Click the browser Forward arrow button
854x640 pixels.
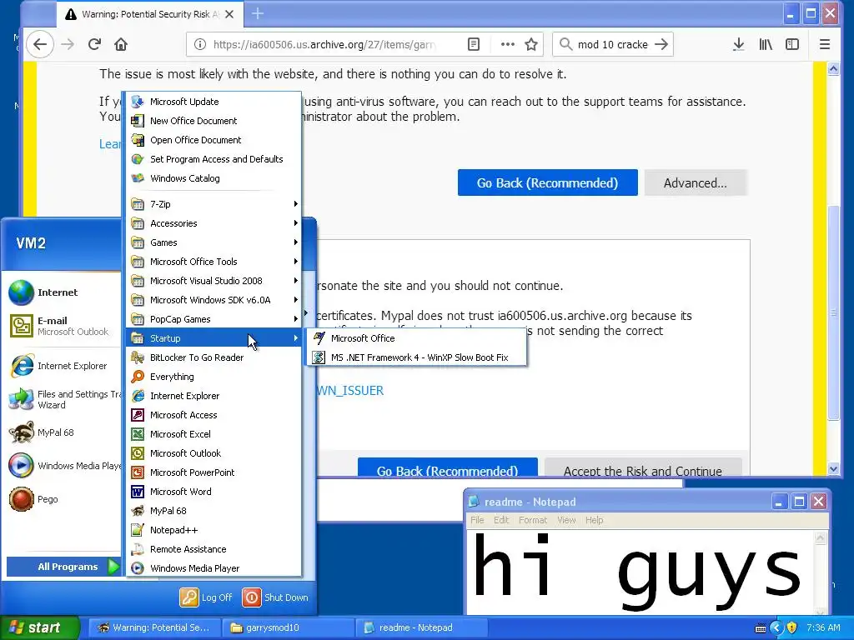[x=68, y=44]
